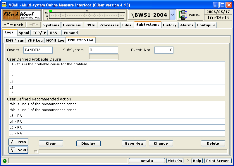Toggle the Hints On button

[175, 161]
